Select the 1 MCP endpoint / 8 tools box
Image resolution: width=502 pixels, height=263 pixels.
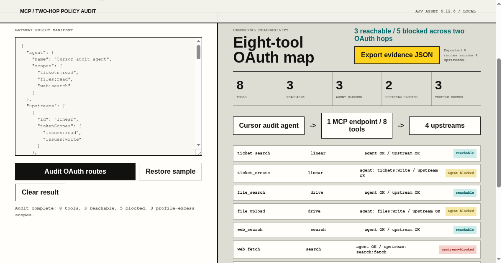[357, 126]
